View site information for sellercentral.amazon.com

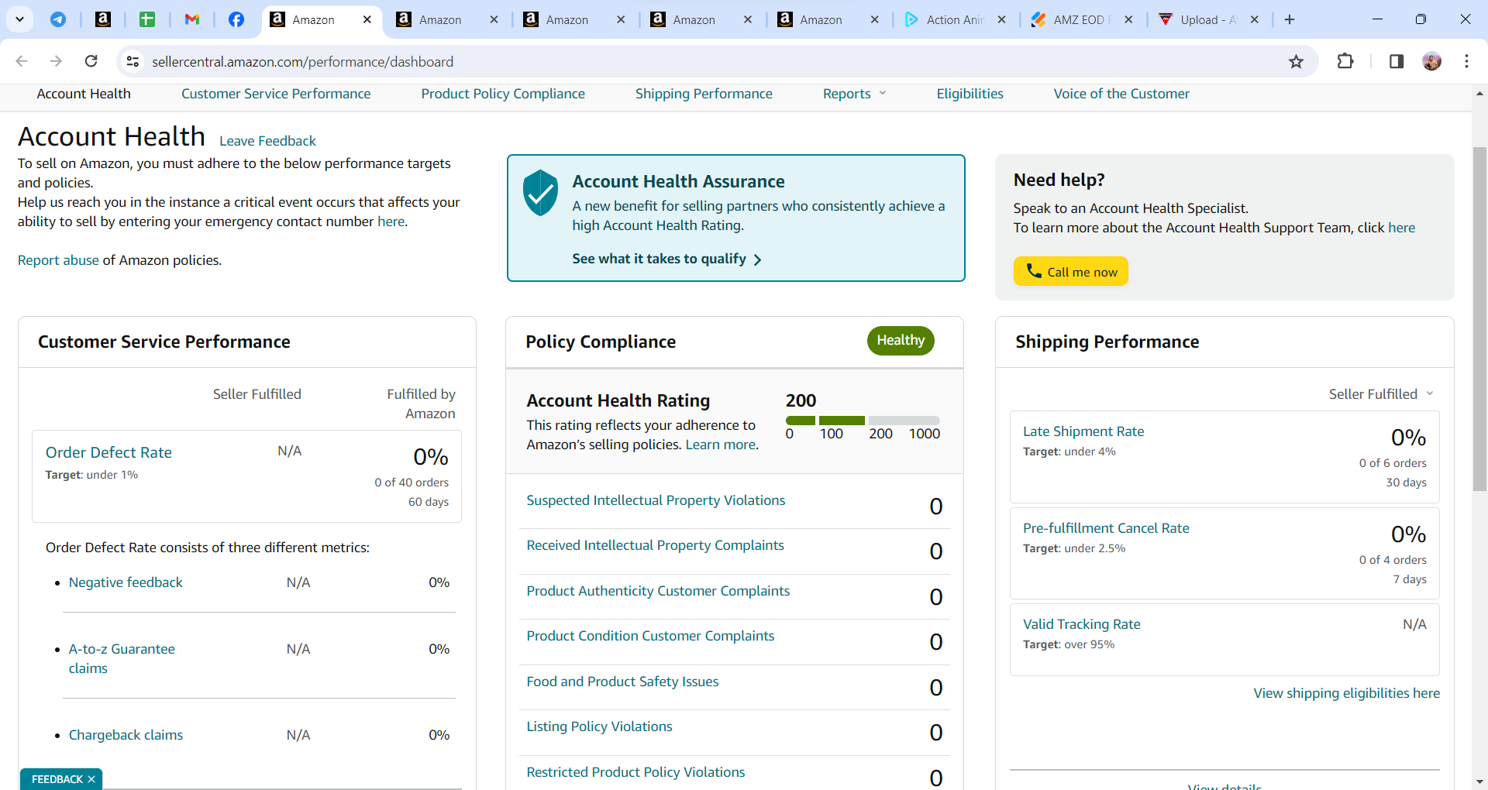133,61
